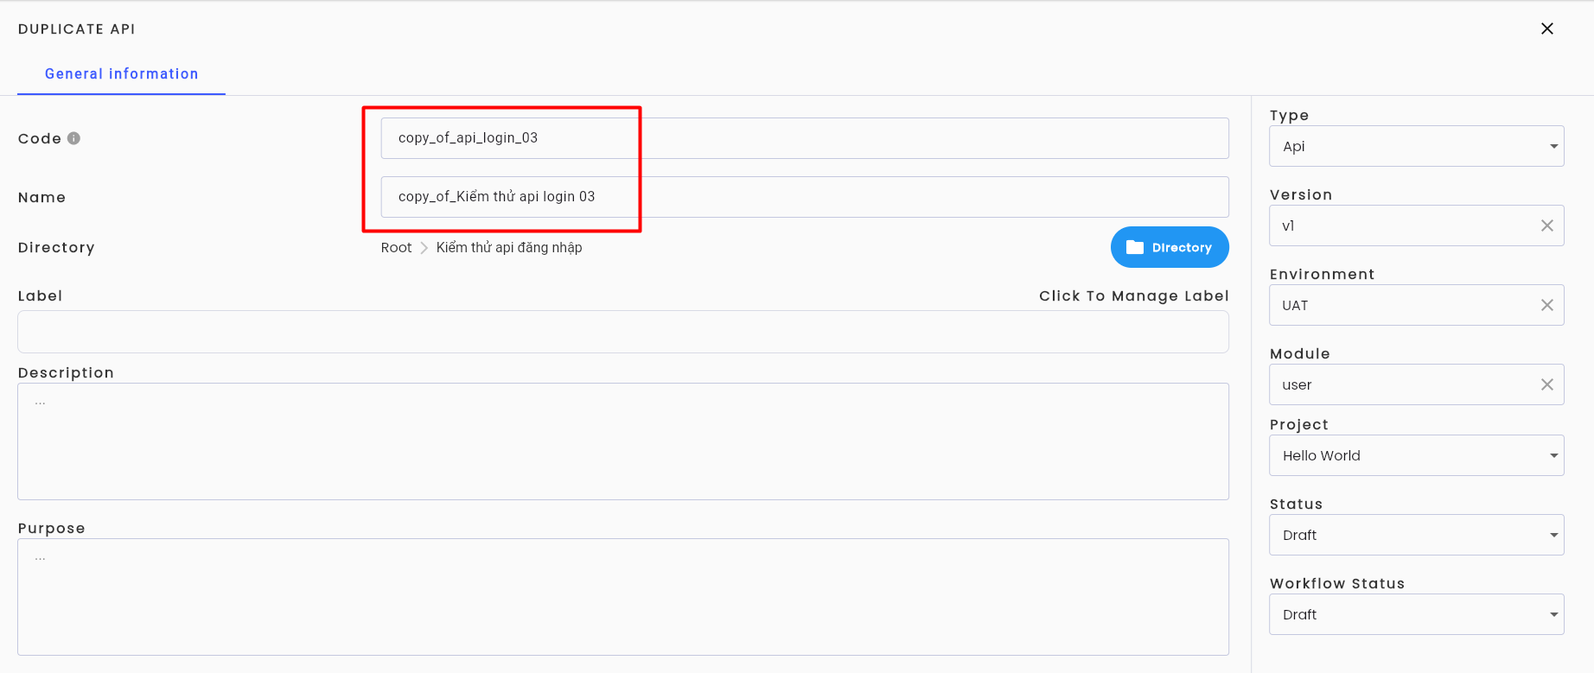Open the Status dropdown
Viewport: 1594px width, 673px height.
click(x=1417, y=535)
